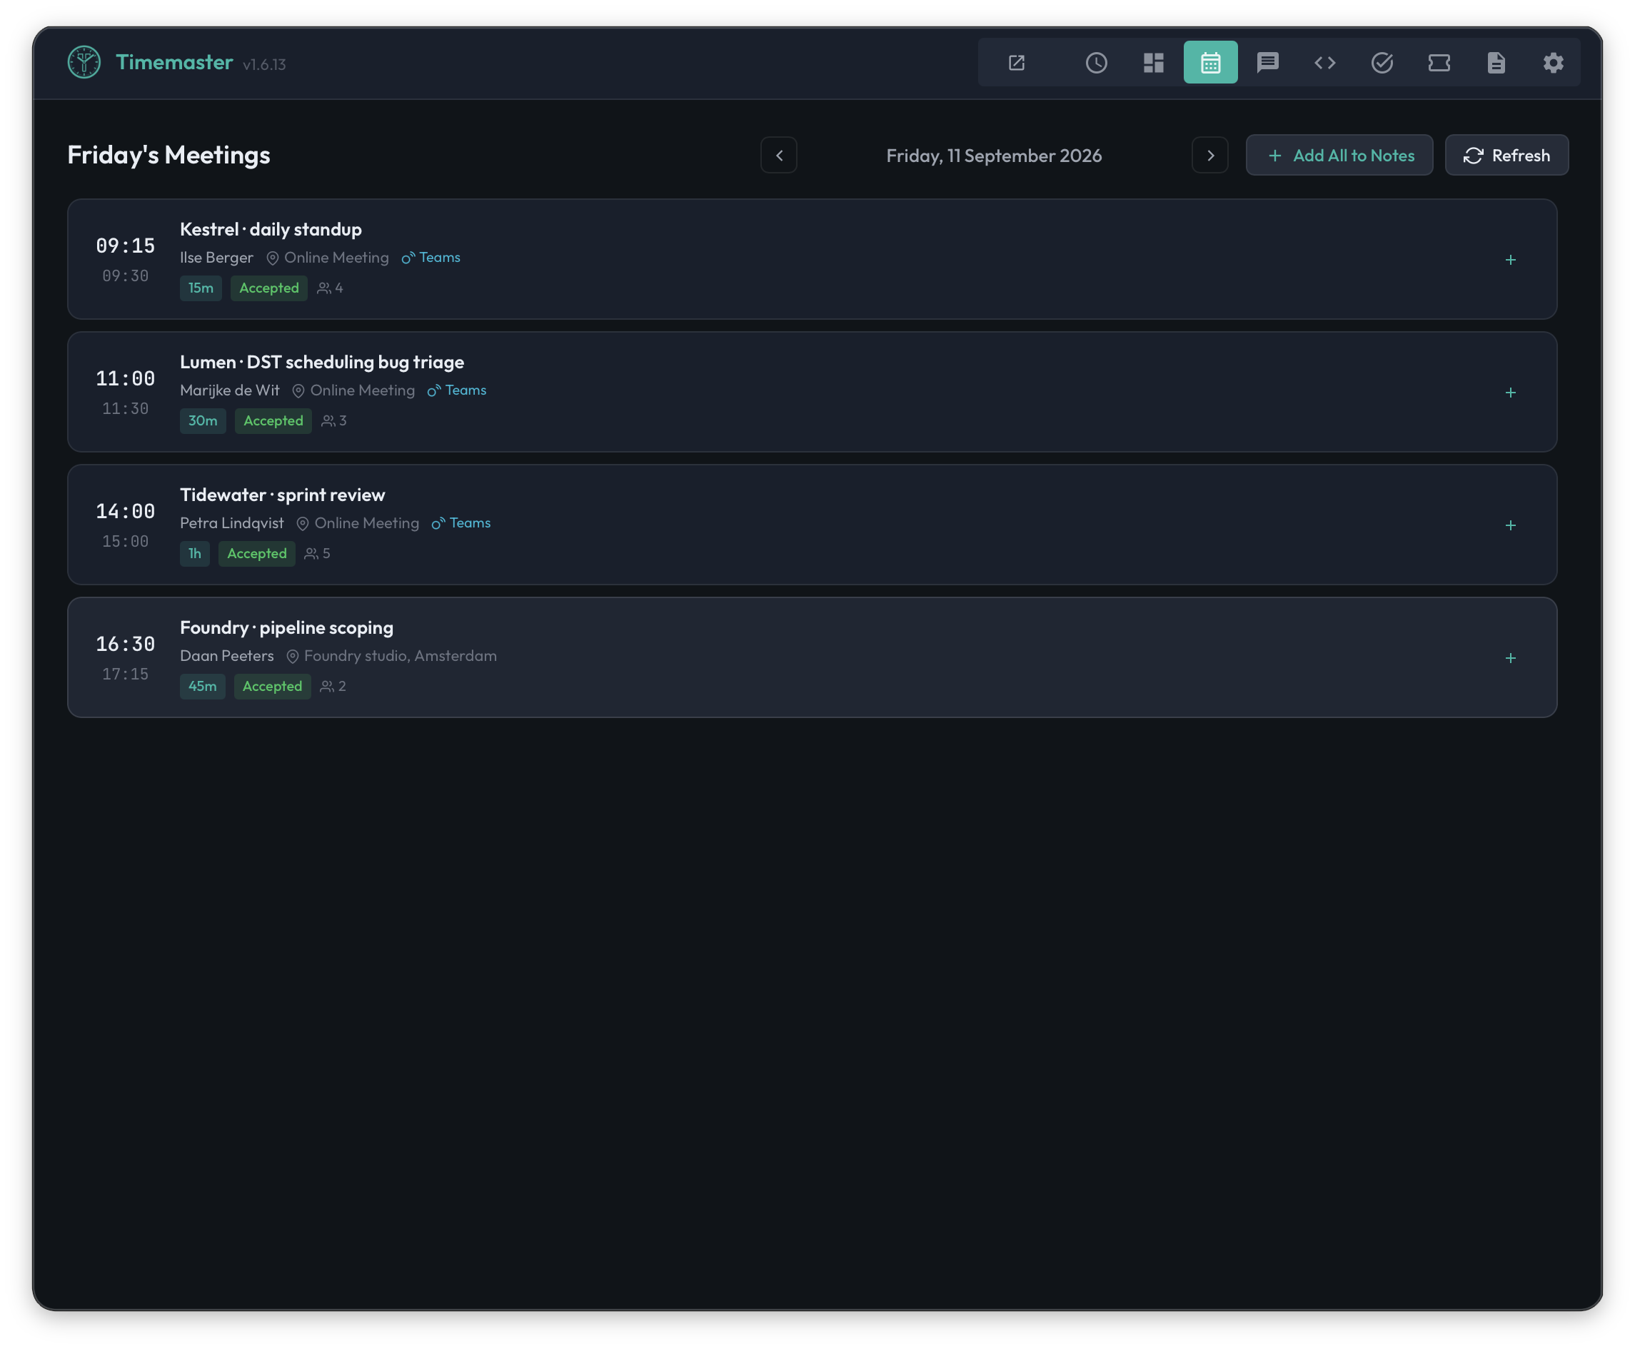The width and height of the screenshot is (1635, 1349).
Task: Open the checkmark tasks view
Action: point(1382,62)
